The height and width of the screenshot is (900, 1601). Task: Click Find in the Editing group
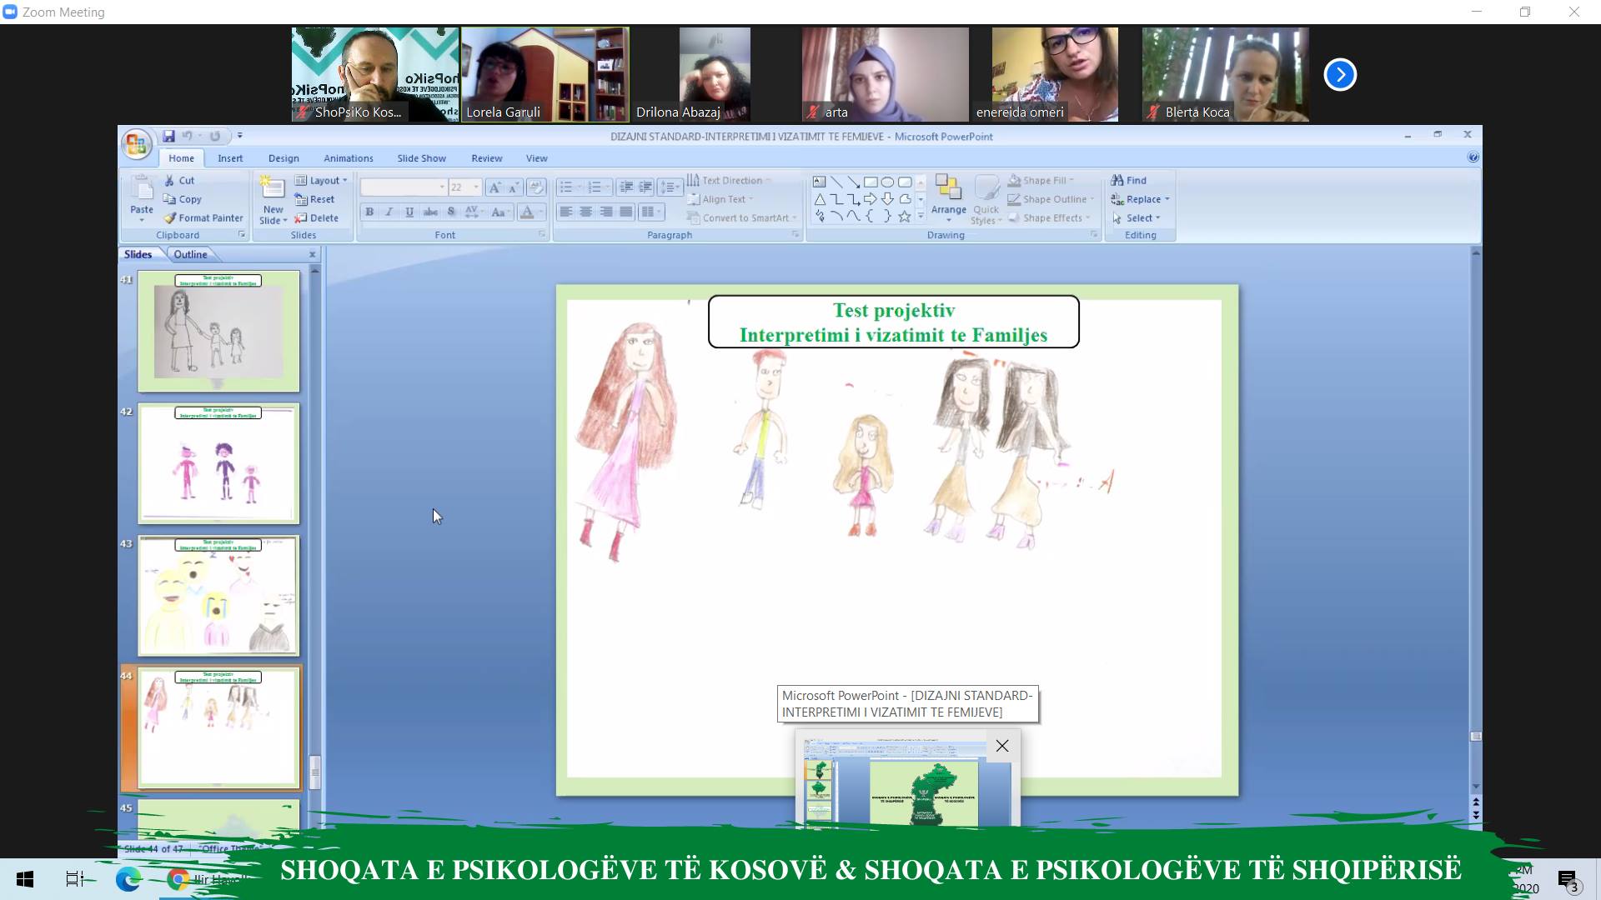(x=1129, y=180)
